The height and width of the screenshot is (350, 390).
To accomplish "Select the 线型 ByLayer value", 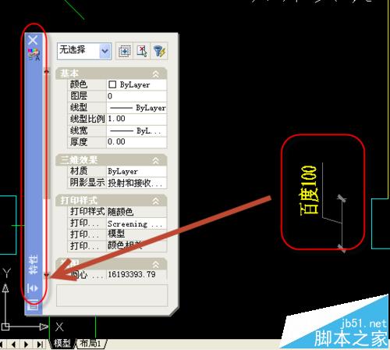I will point(136,108).
